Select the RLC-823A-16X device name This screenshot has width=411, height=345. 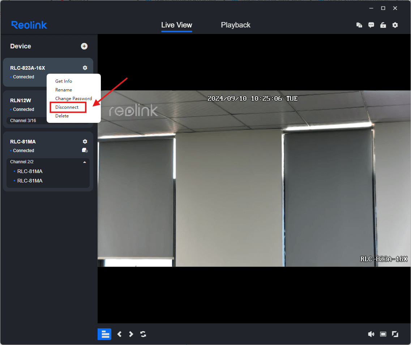[27, 68]
